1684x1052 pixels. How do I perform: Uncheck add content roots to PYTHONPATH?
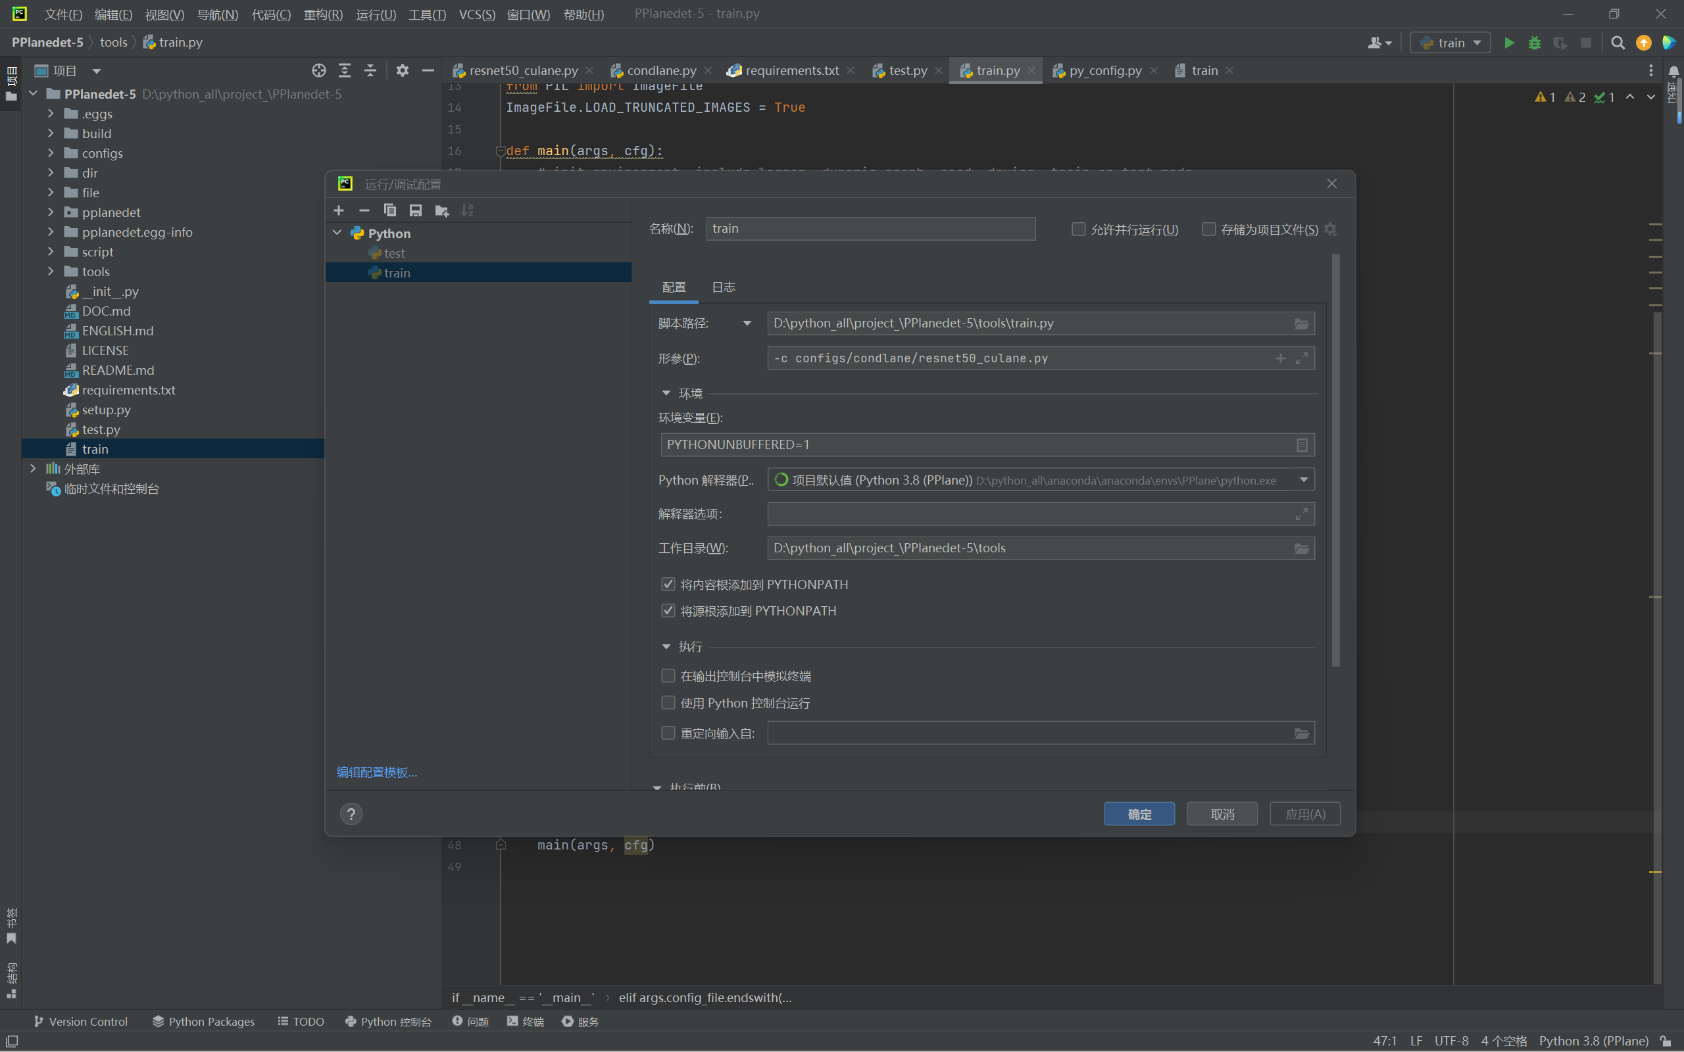(x=668, y=584)
